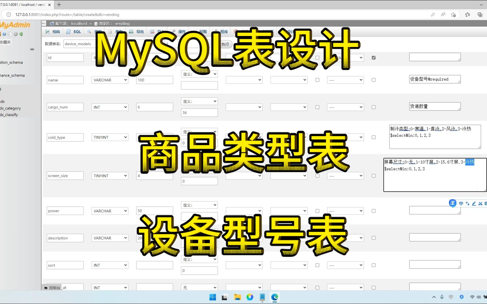This screenshot has width=487, height=304.
Task: Open the 收藏夹 favorites button in sidebar
Action: click(5, 42)
